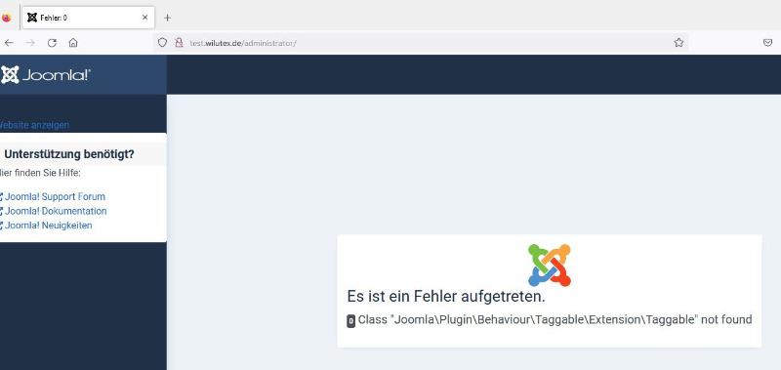Open Joomla! Neuigkeiten link
Viewport: 781px width, 370px height.
tap(48, 226)
